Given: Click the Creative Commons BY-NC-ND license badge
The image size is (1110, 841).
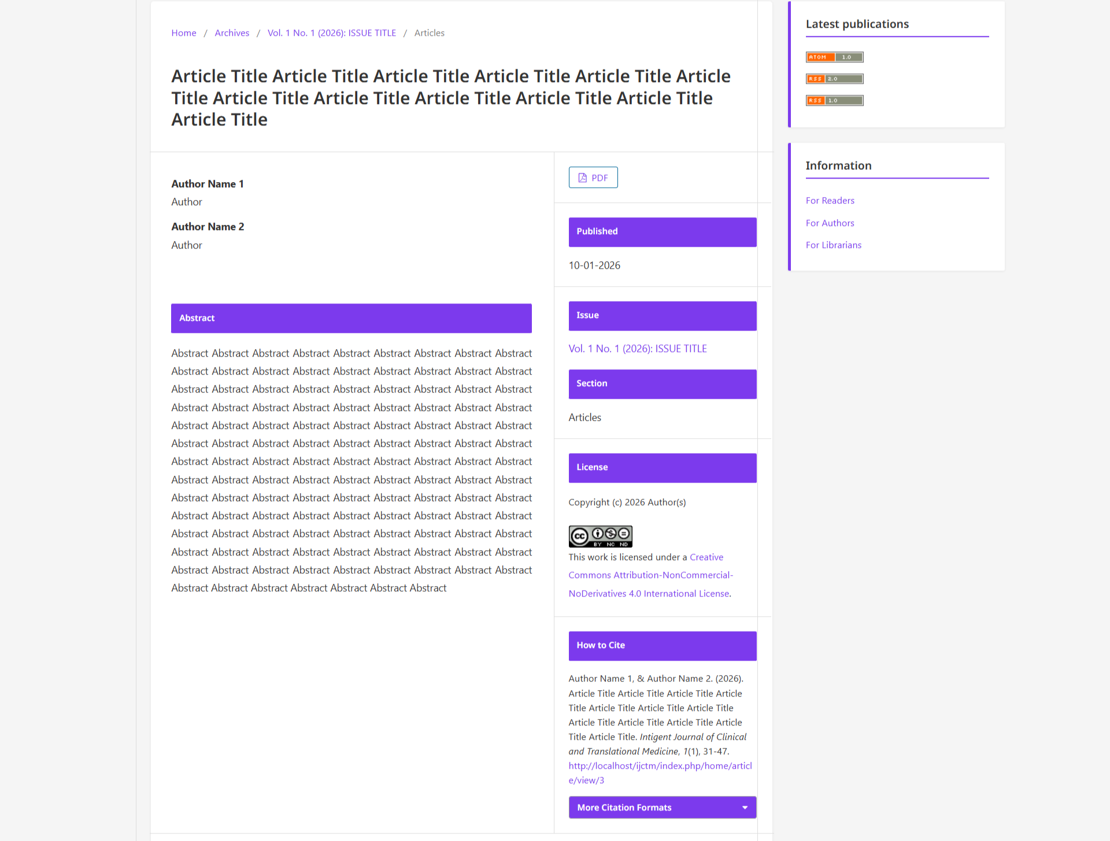Looking at the screenshot, I should coord(600,536).
